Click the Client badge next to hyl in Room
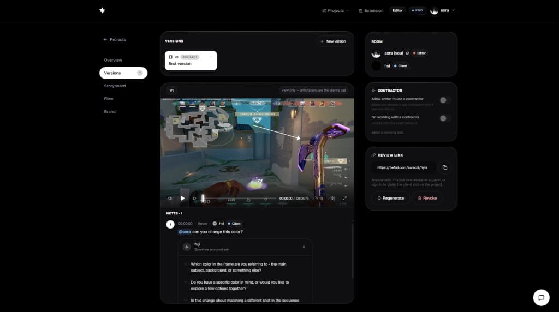559x312 pixels. (400, 66)
